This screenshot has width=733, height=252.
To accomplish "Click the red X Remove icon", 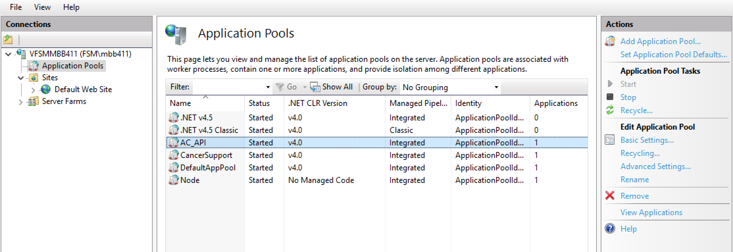I will tap(610, 196).
